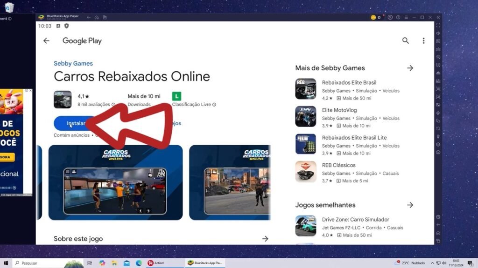The height and width of the screenshot is (268, 478).
Task: Click taskbar volume speaker icon
Action: [x=444, y=263]
